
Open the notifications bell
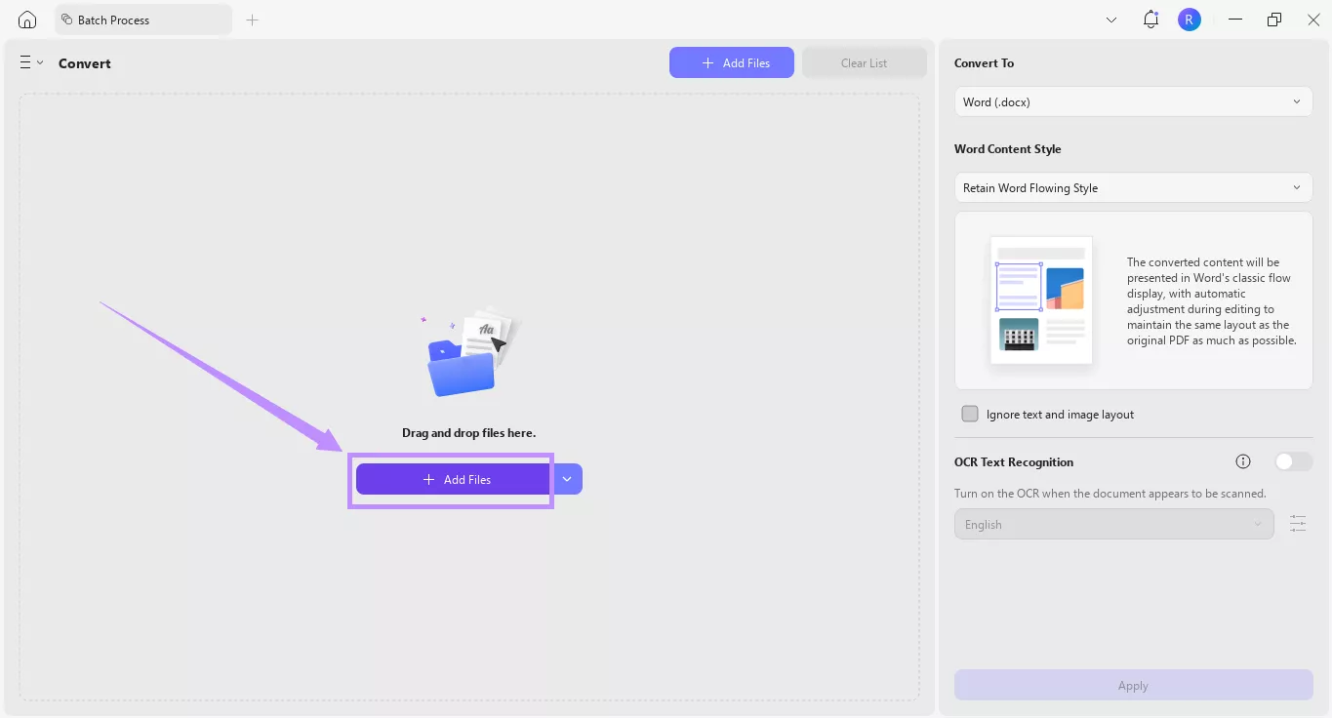tap(1150, 19)
